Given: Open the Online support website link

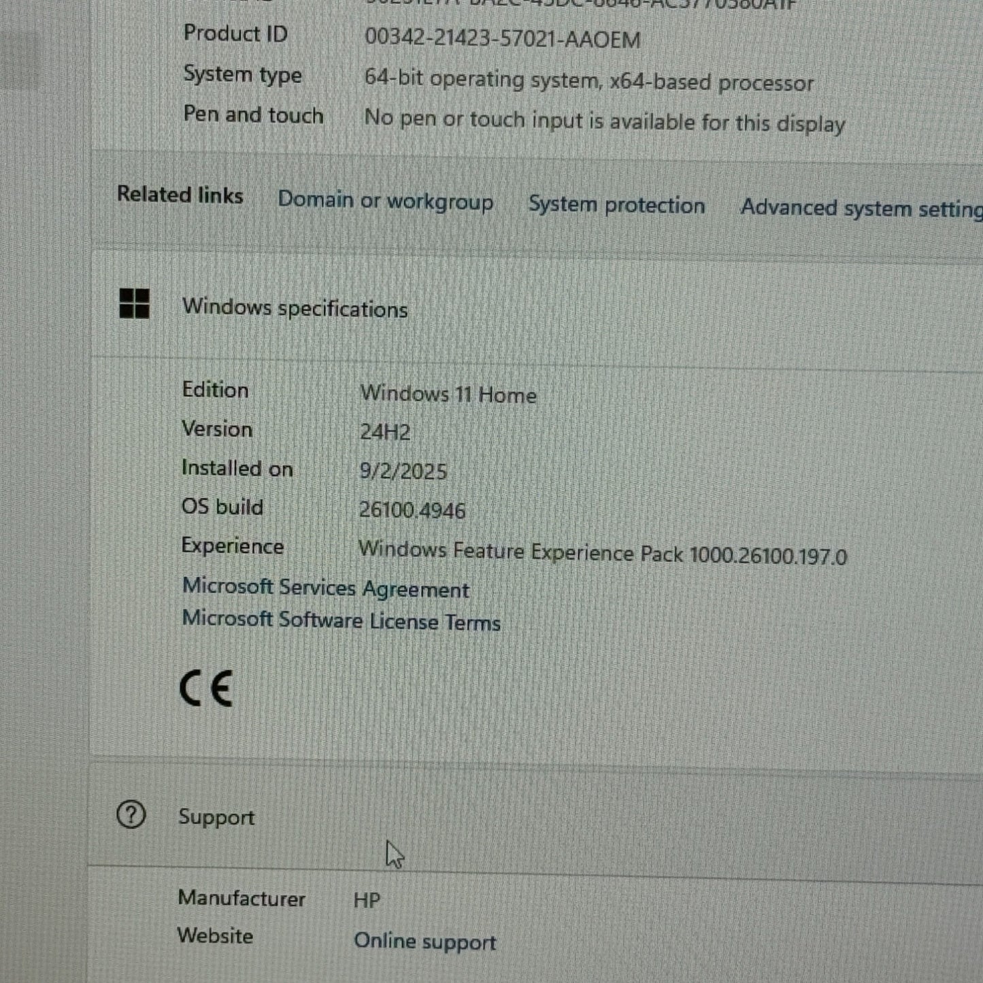Looking at the screenshot, I should (x=425, y=942).
